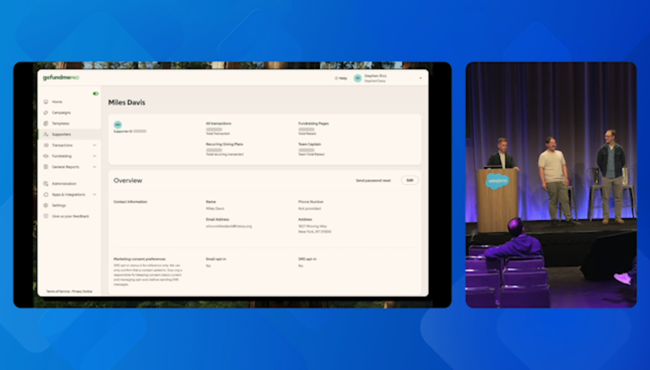Expand the Transactions submenu chevron
Screen dimensions: 650x370
point(95,145)
